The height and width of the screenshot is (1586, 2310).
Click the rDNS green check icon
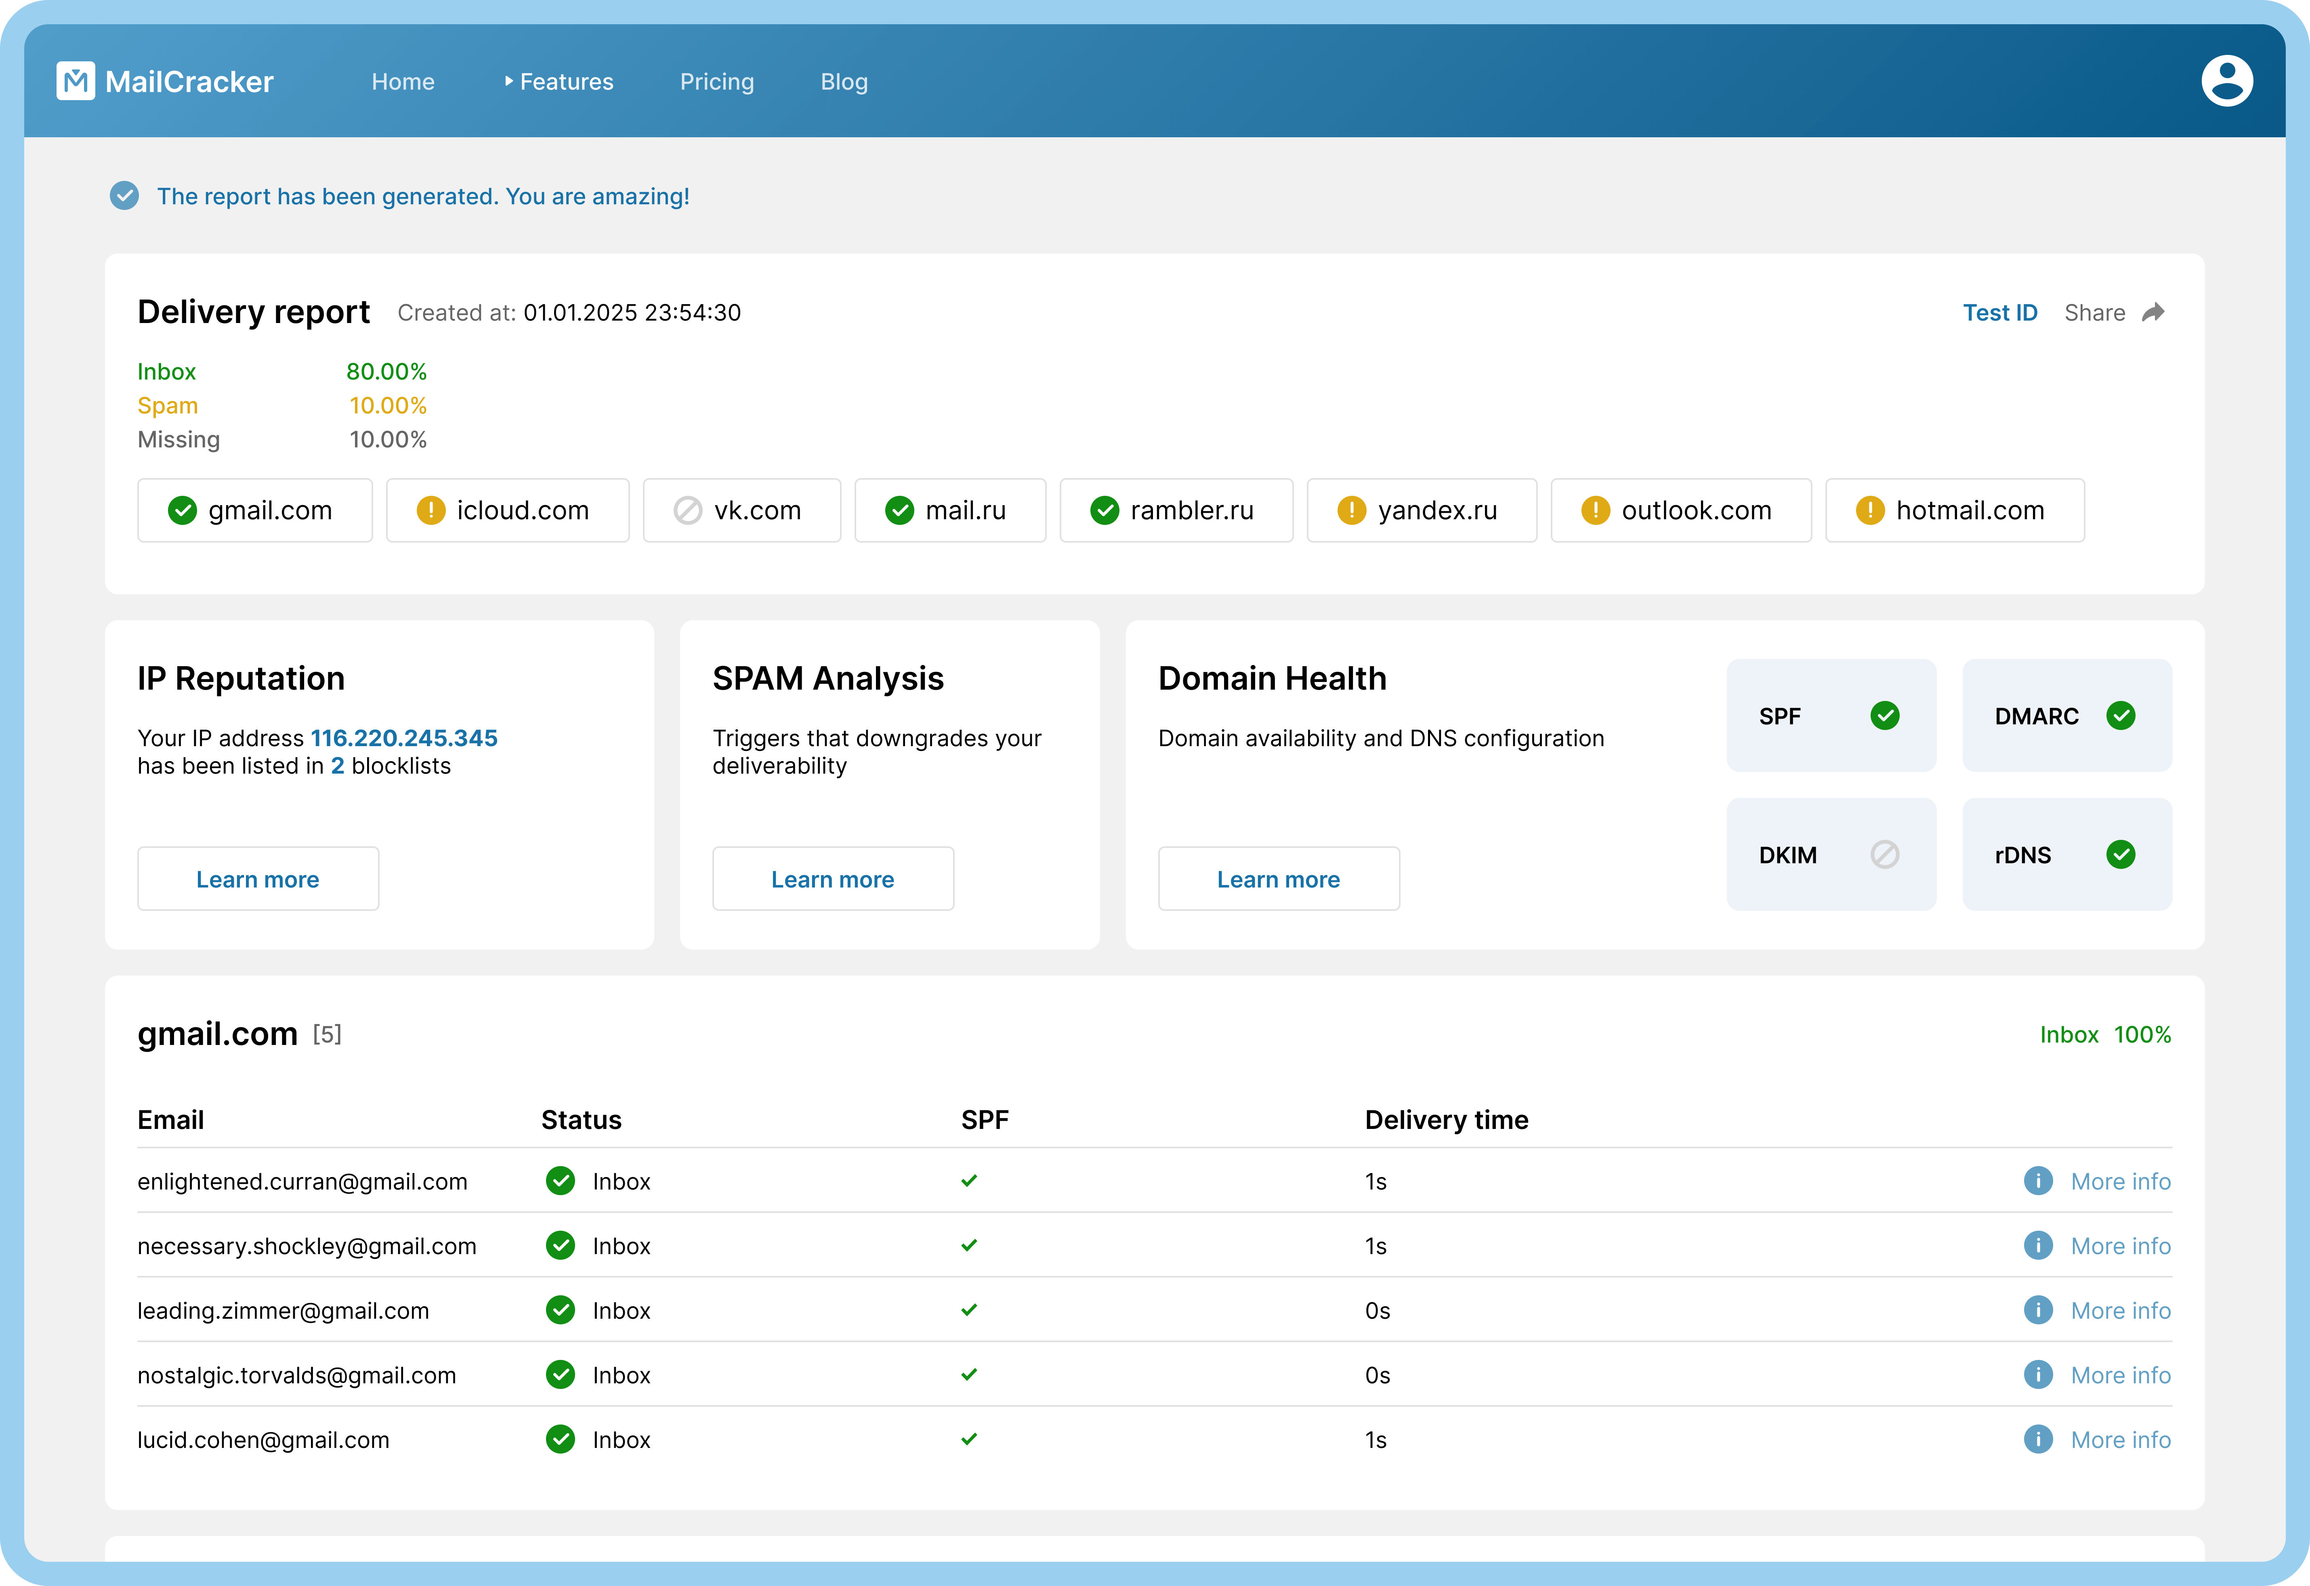(2120, 855)
